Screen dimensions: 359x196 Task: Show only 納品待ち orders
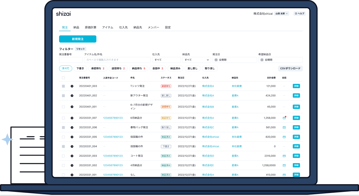click(138, 68)
